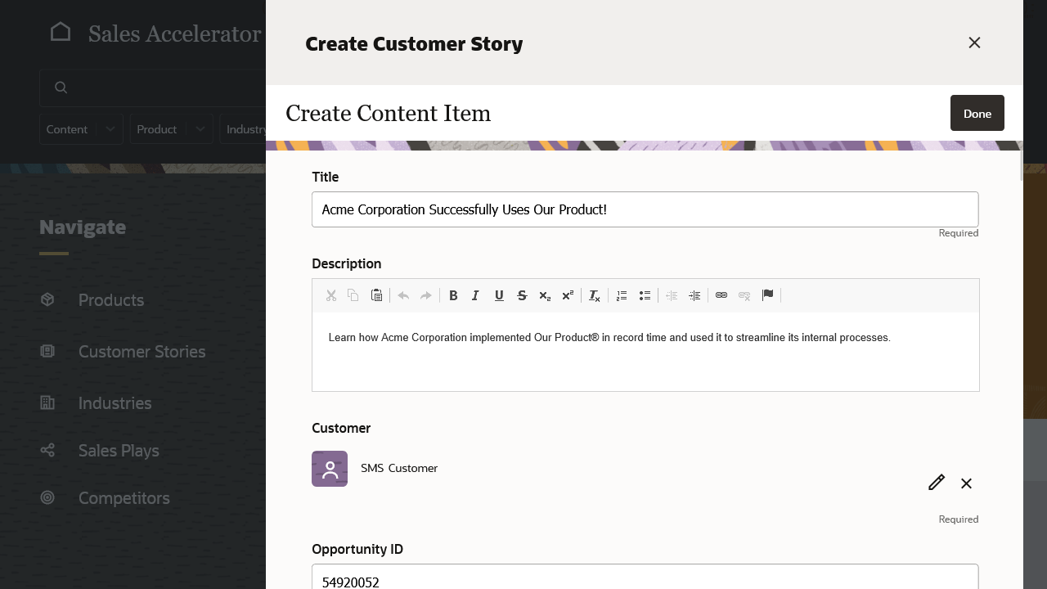Viewport: 1047px width, 589px height.
Task: Remove the SMS Customer with the X icon
Action: pos(966,483)
